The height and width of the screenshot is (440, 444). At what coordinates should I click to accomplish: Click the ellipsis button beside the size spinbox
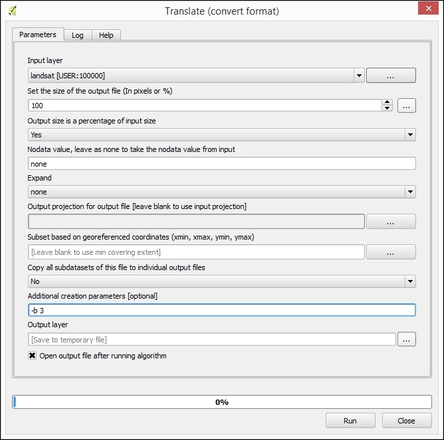(x=406, y=106)
